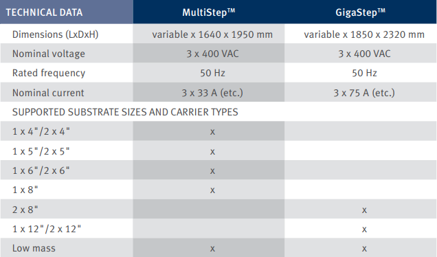Click the x mark for 1 x 4"/2 x 4" MultiStep
437x257 pixels.
click(212, 132)
